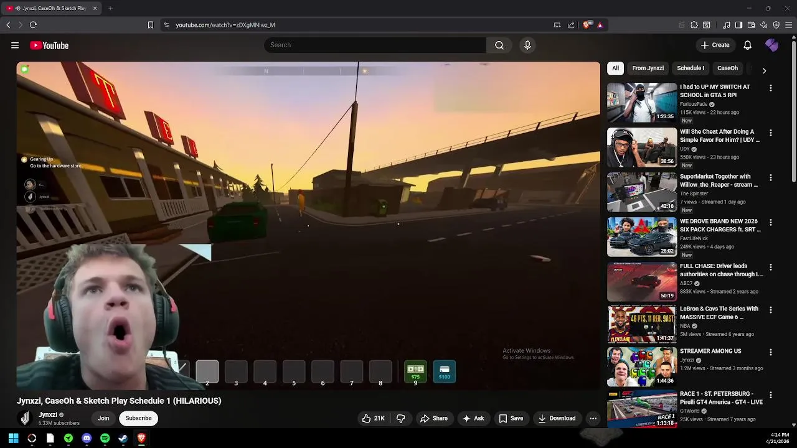Open Leo AI sparkle icon

[x=764, y=25]
